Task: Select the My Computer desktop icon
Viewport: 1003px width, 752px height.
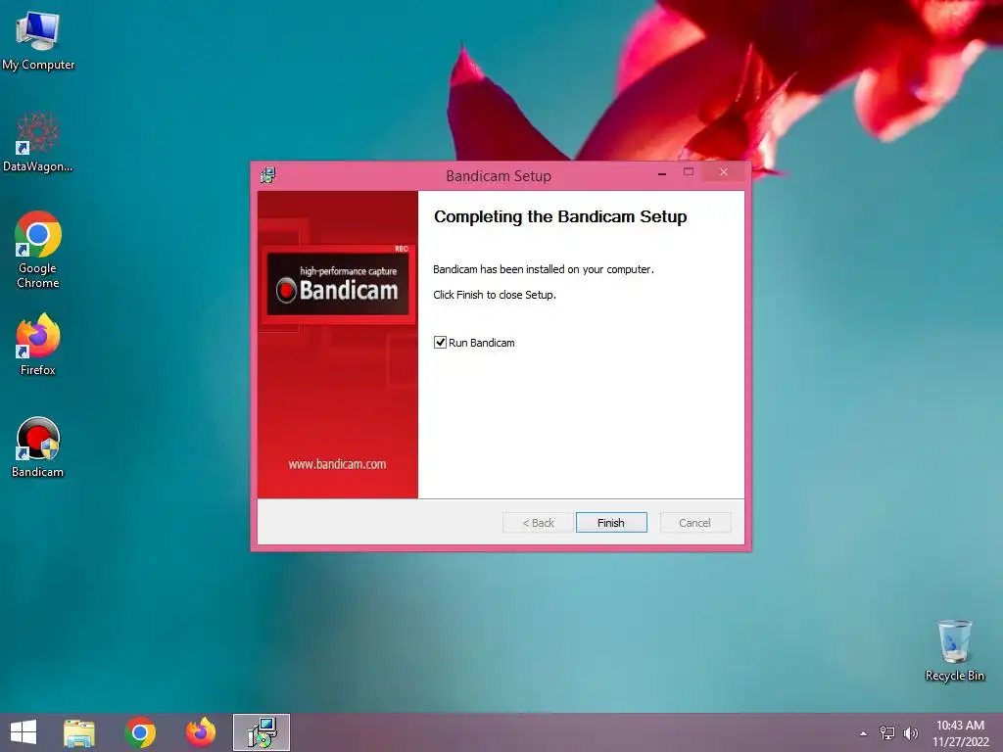Action: 38,41
